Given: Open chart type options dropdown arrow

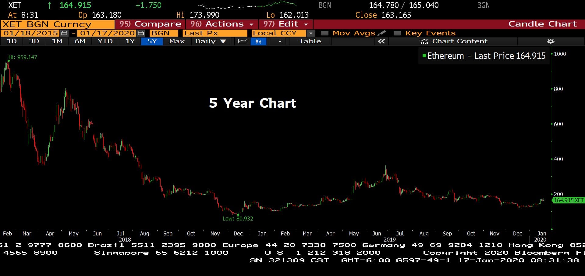Looking at the screenshot, I should click(280, 41).
